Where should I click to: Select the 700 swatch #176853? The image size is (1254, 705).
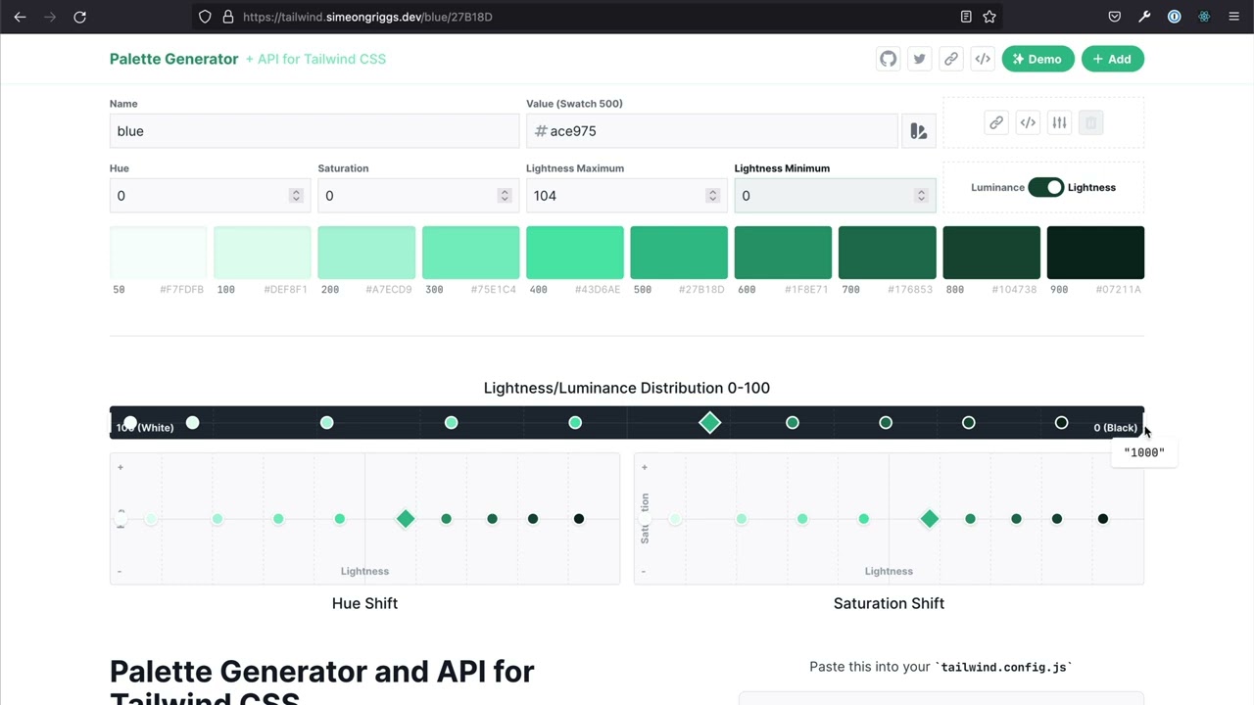888,253
